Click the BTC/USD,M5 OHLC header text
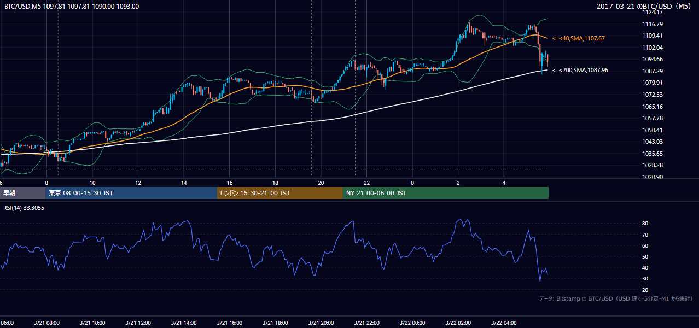 pos(72,7)
